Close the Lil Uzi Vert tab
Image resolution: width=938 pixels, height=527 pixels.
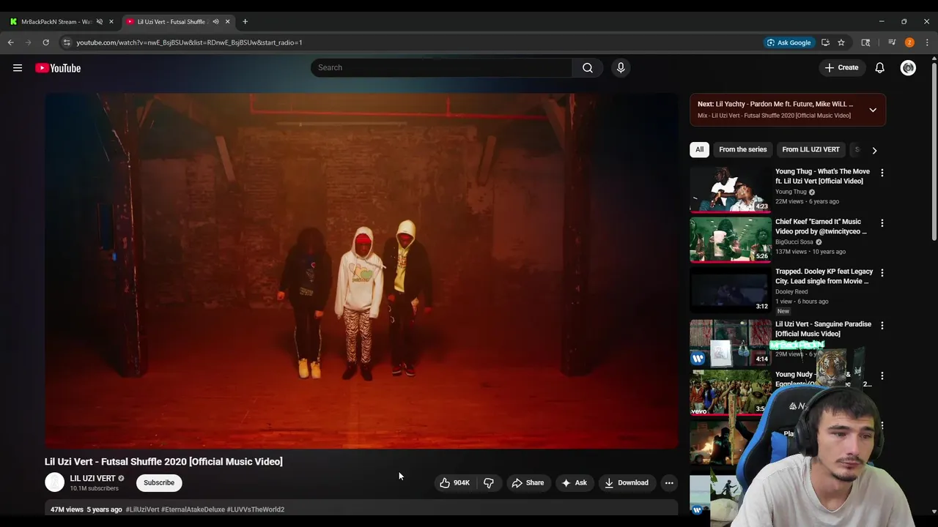(x=227, y=21)
